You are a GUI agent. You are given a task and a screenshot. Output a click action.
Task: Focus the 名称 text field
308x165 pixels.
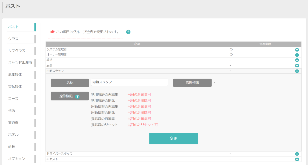[129, 82]
